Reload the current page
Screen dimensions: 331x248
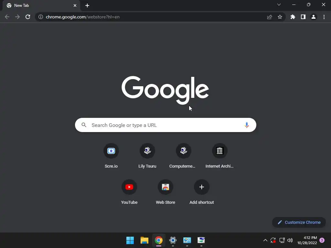pyautogui.click(x=28, y=17)
